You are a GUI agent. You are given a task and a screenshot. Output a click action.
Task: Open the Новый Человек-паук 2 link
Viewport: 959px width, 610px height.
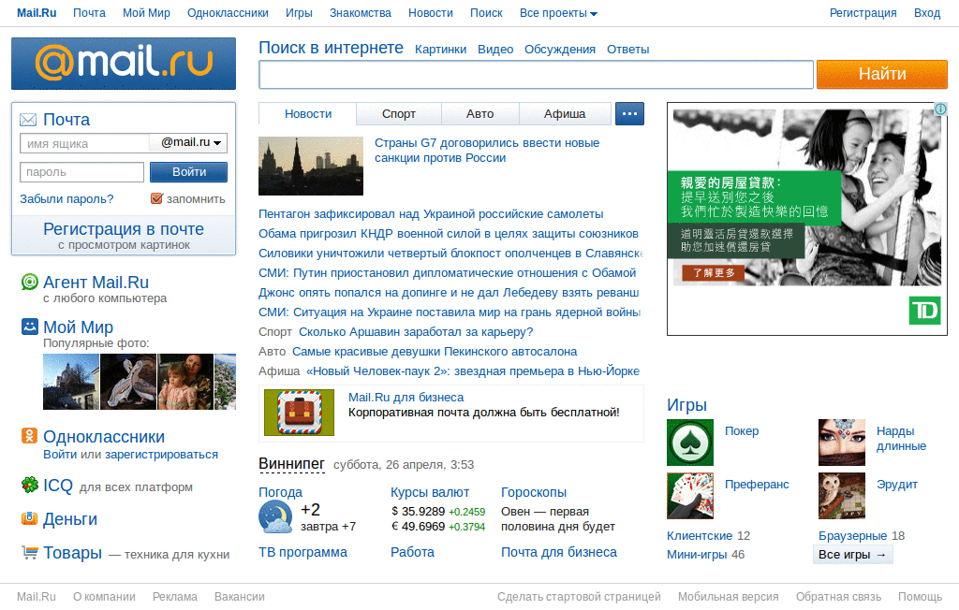click(473, 371)
